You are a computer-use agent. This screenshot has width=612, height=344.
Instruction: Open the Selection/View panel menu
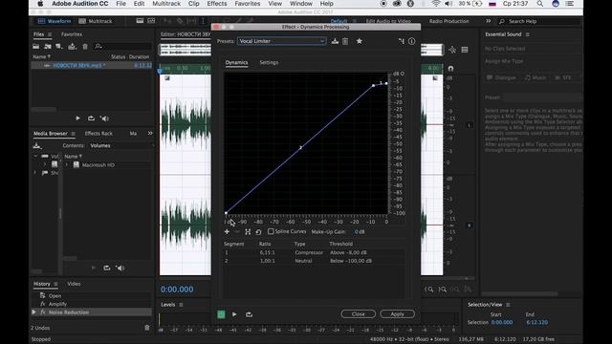coord(508,305)
